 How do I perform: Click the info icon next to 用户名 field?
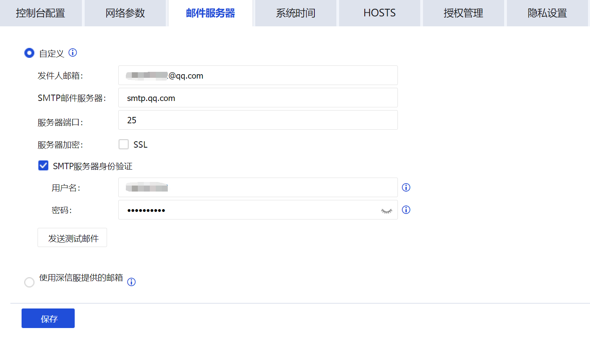pyautogui.click(x=406, y=188)
